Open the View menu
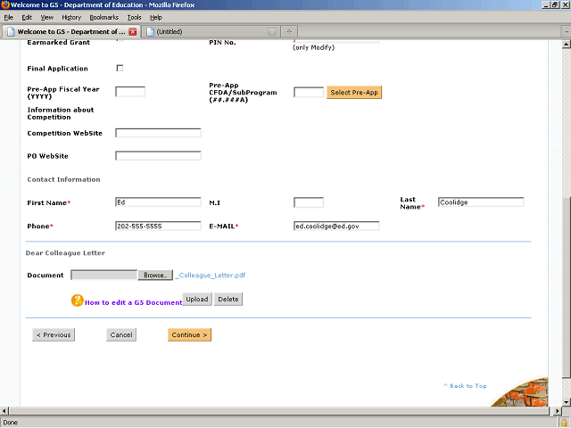The width and height of the screenshot is (571, 428). (x=47, y=17)
